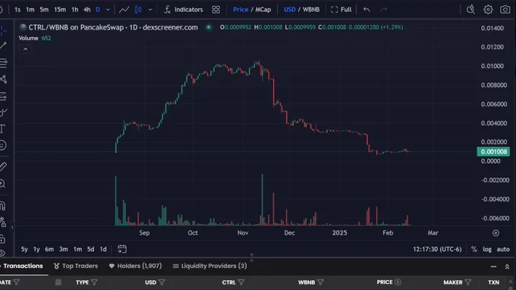
Task: Click the undo arrow icon
Action: click(x=367, y=10)
